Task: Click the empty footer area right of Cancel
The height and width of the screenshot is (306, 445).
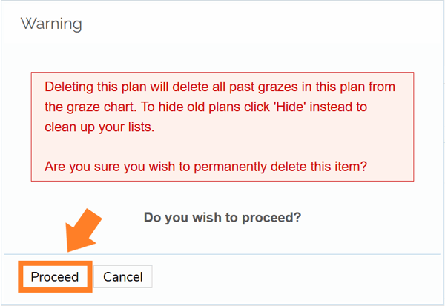Action: point(297,277)
